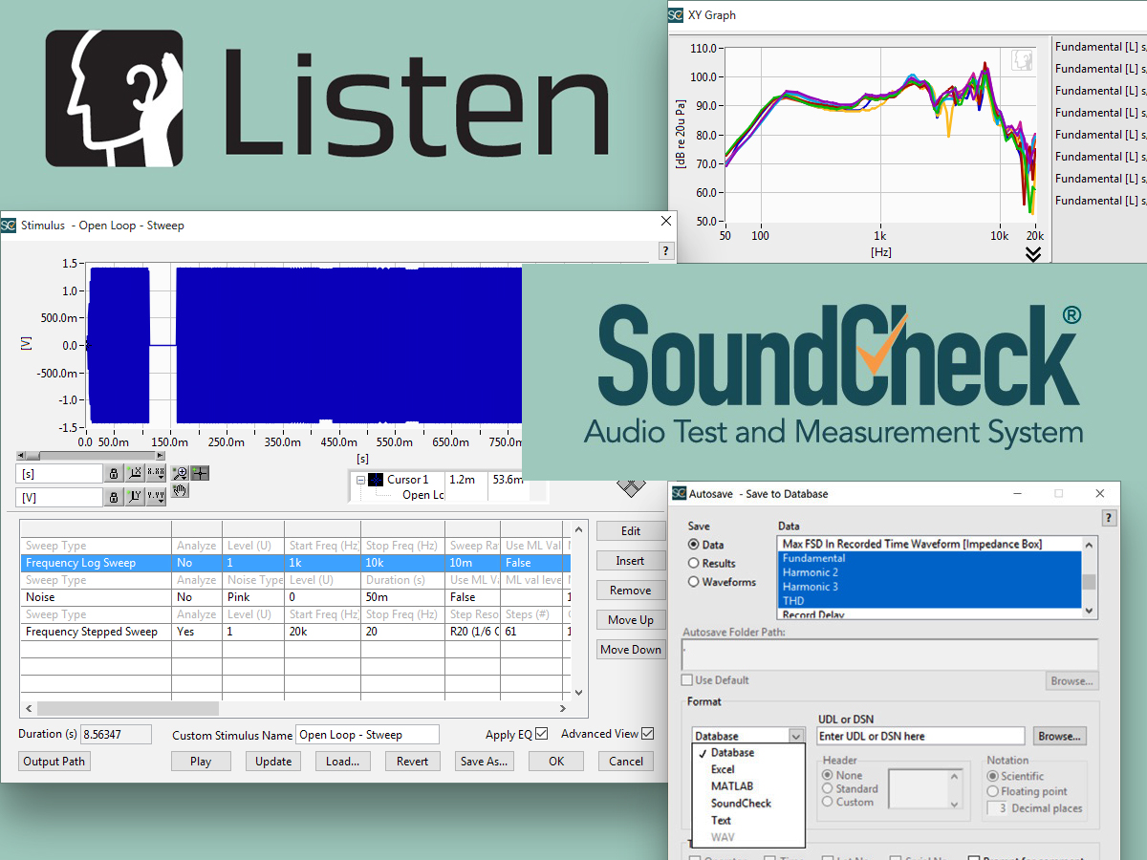Expand the XY Graph legend double-chevron
The width and height of the screenshot is (1147, 860).
1032,254
